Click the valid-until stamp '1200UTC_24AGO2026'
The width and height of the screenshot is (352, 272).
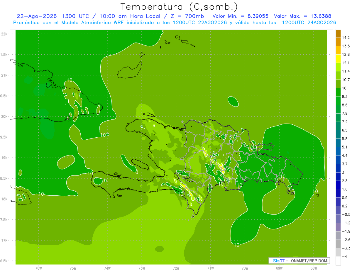tap(309, 23)
